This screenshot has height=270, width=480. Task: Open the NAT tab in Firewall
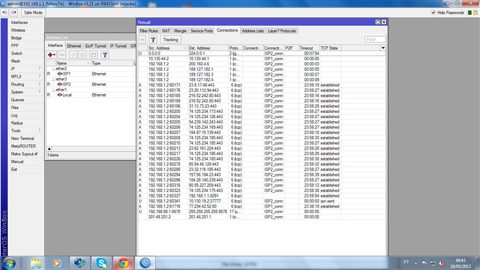point(166,31)
